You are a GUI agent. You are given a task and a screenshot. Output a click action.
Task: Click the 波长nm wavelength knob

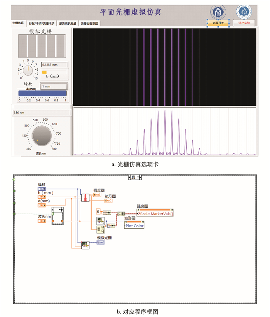(x=40, y=136)
